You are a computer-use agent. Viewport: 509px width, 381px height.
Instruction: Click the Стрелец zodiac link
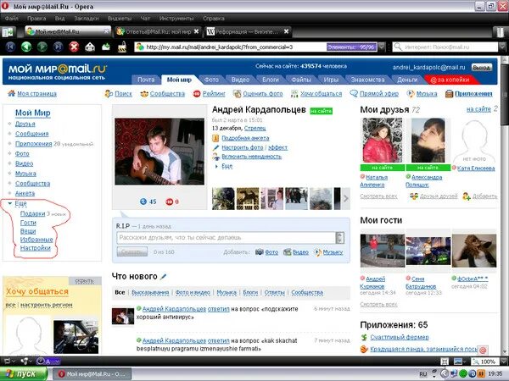tap(255, 129)
